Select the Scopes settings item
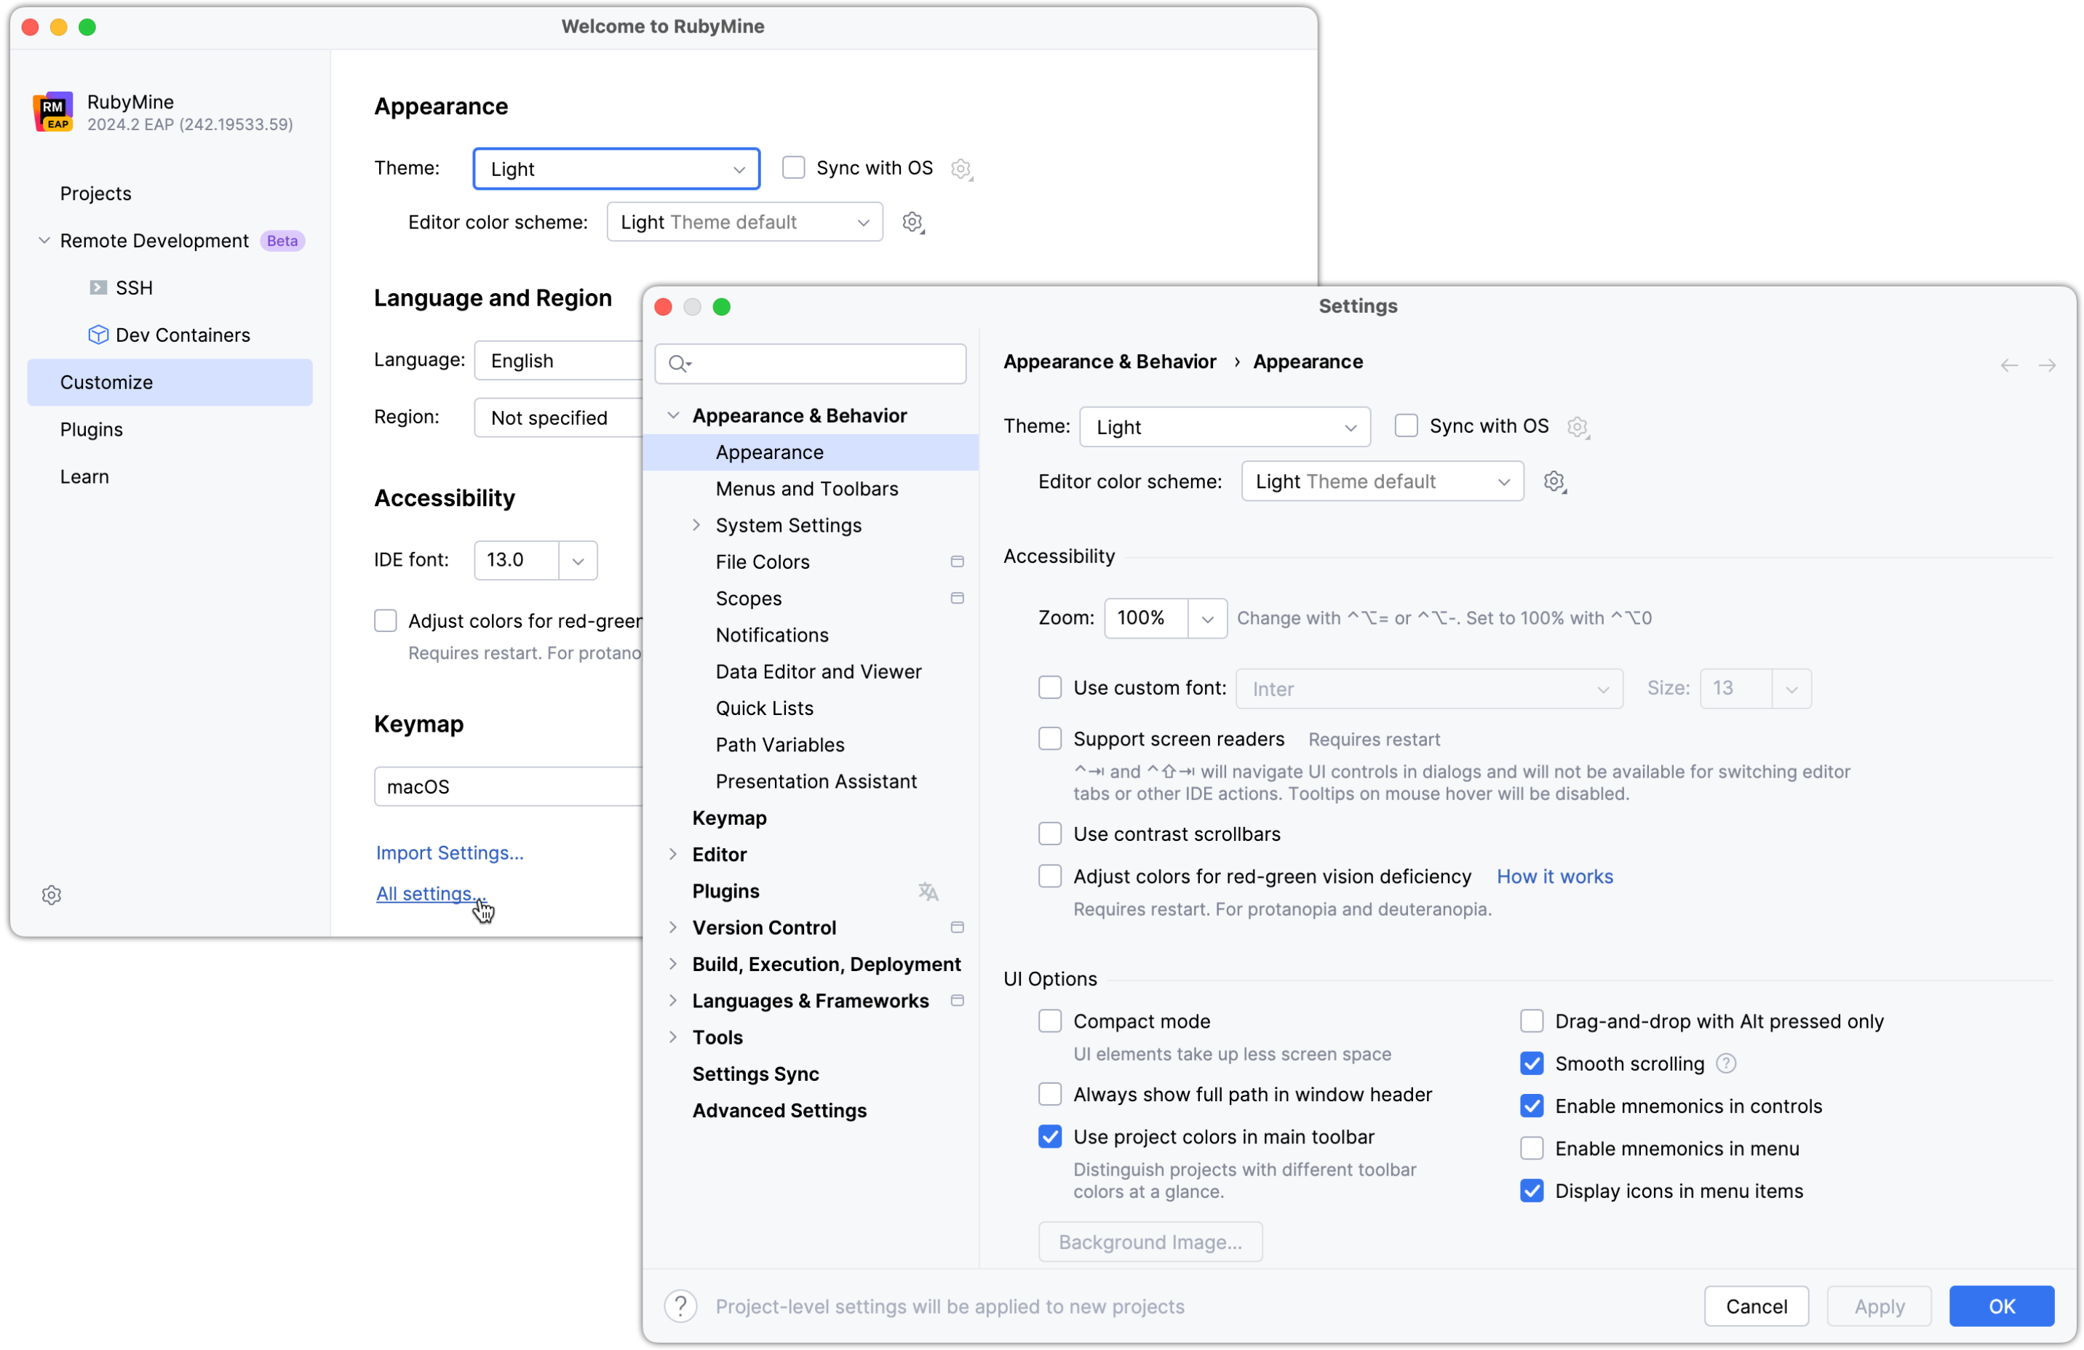2084x1350 pixels. point(747,599)
